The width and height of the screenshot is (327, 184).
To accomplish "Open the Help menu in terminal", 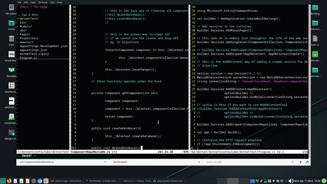I will [60, 2].
